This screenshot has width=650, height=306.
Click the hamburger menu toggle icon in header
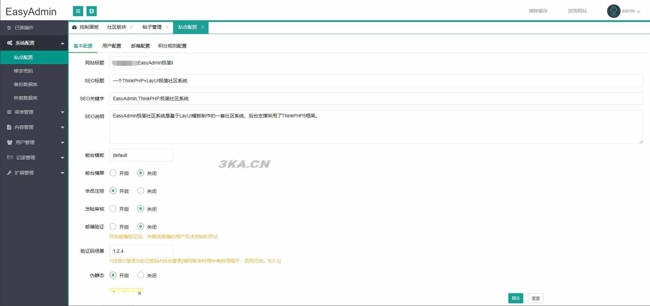click(78, 11)
